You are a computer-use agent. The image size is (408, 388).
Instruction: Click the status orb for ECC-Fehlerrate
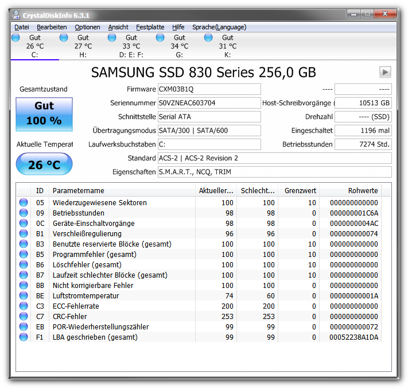[24, 306]
